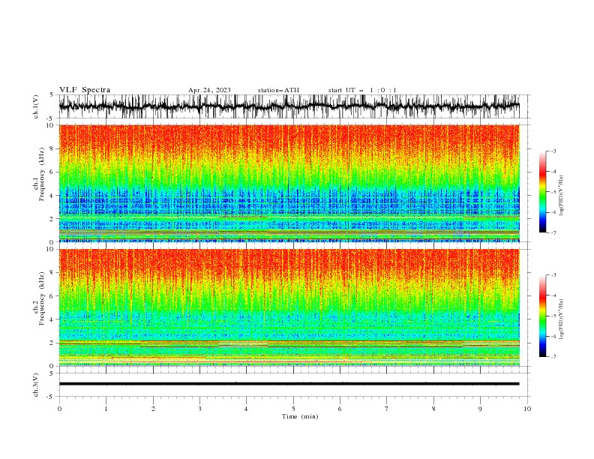Image resolution: width=594 pixels, height=459 pixels.
Task: Click the ch.2 "Frequency (kHz)" axis label
Action: pyautogui.click(x=42, y=298)
